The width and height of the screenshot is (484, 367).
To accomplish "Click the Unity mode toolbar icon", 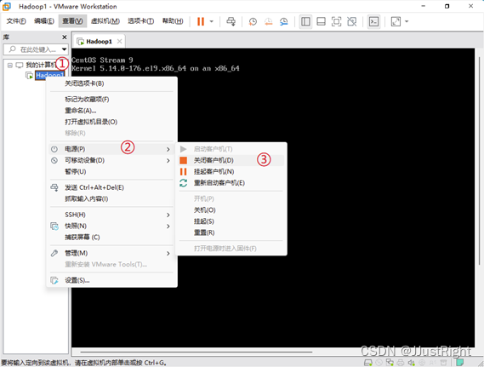I will (x=352, y=21).
